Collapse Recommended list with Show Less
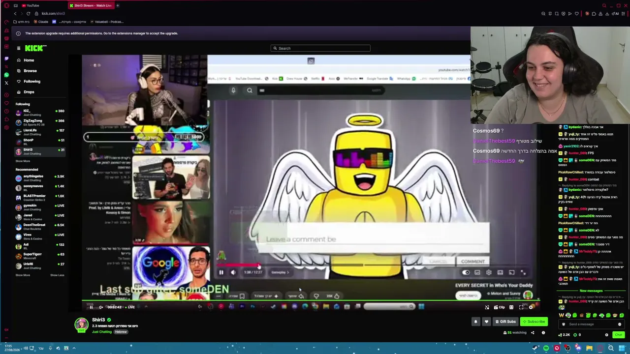This screenshot has height=354, width=630. click(x=57, y=275)
